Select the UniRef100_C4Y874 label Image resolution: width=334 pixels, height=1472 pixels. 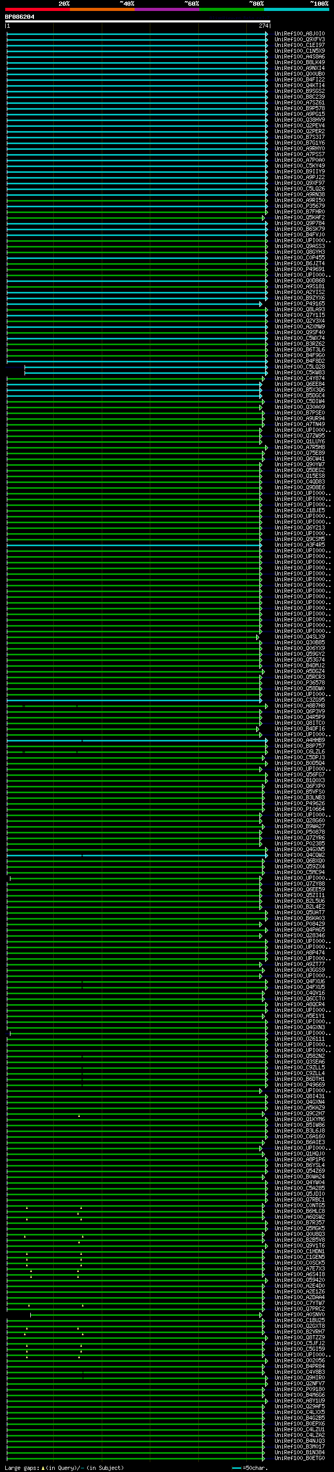300,378
